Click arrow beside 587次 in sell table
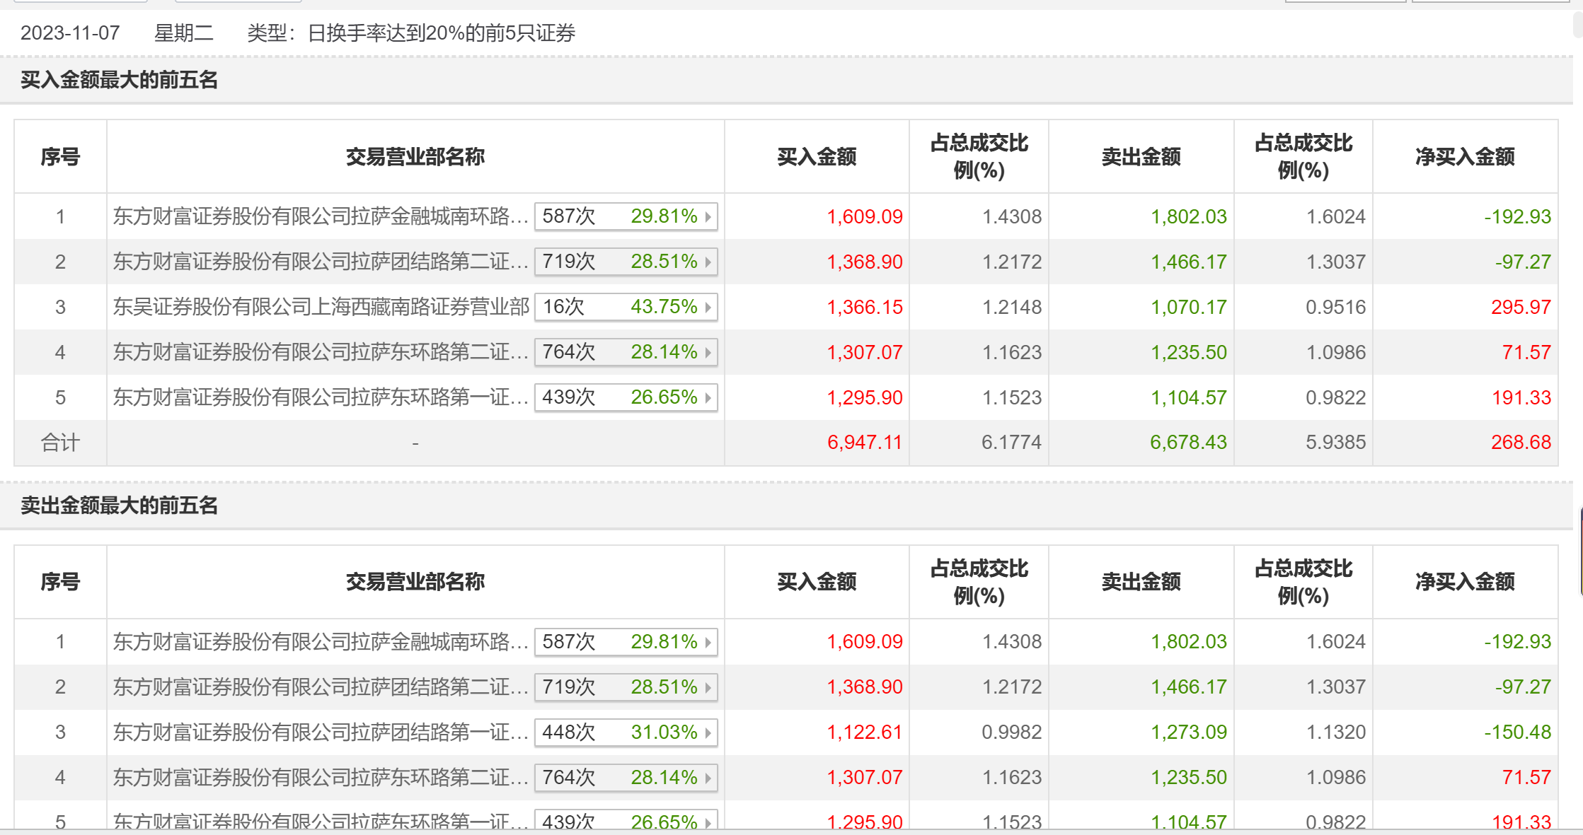 click(x=708, y=642)
